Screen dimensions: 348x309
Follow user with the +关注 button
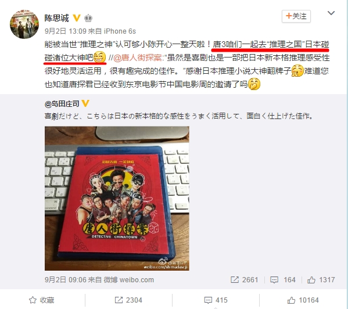[x=296, y=16]
